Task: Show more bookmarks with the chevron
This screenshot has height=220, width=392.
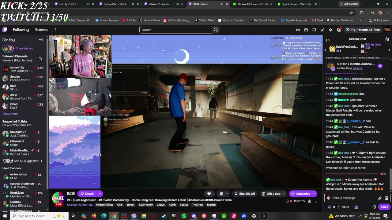Action: (x=360, y=20)
